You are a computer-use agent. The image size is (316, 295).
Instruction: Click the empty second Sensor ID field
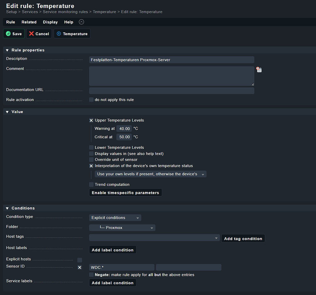(x=189, y=268)
